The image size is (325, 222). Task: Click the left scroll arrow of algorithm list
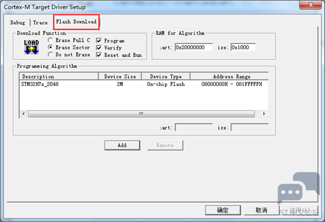click(23, 114)
